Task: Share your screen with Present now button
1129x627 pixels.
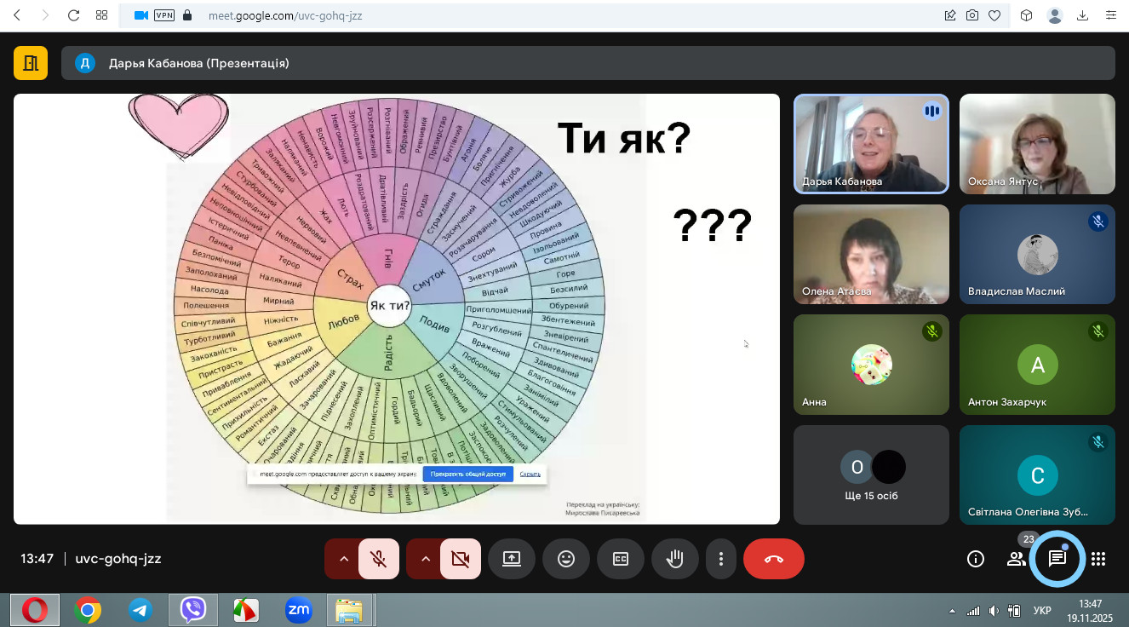Action: (512, 559)
